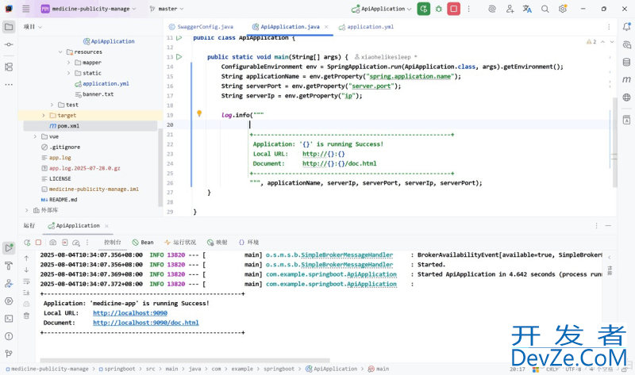Select pom.xml in the project tree
This screenshot has width=635, height=375.
[x=90, y=126]
